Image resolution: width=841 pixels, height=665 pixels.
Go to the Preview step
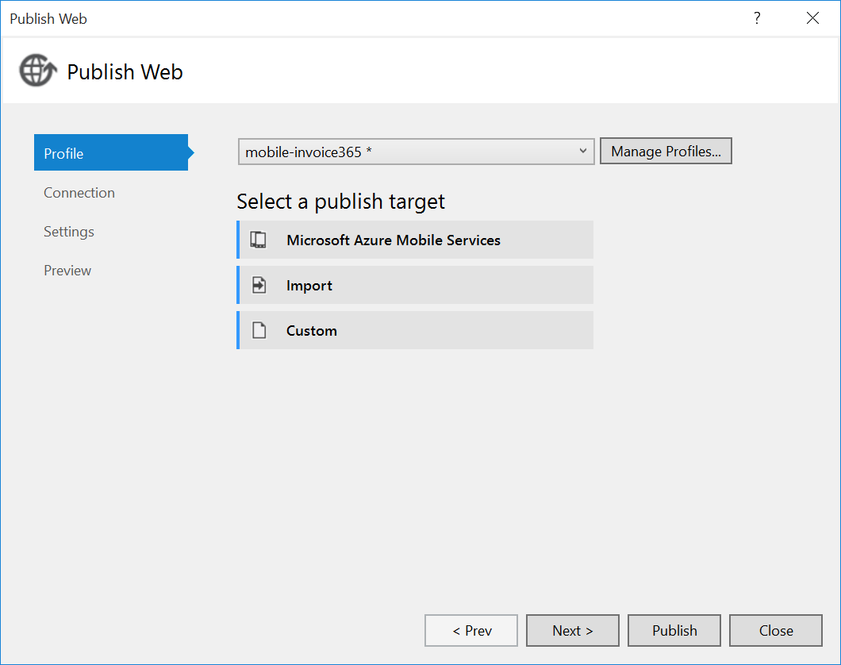67,271
